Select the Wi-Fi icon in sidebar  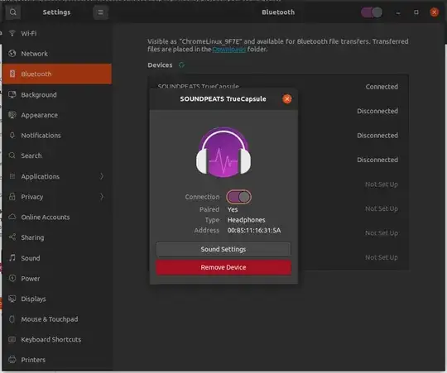12,33
